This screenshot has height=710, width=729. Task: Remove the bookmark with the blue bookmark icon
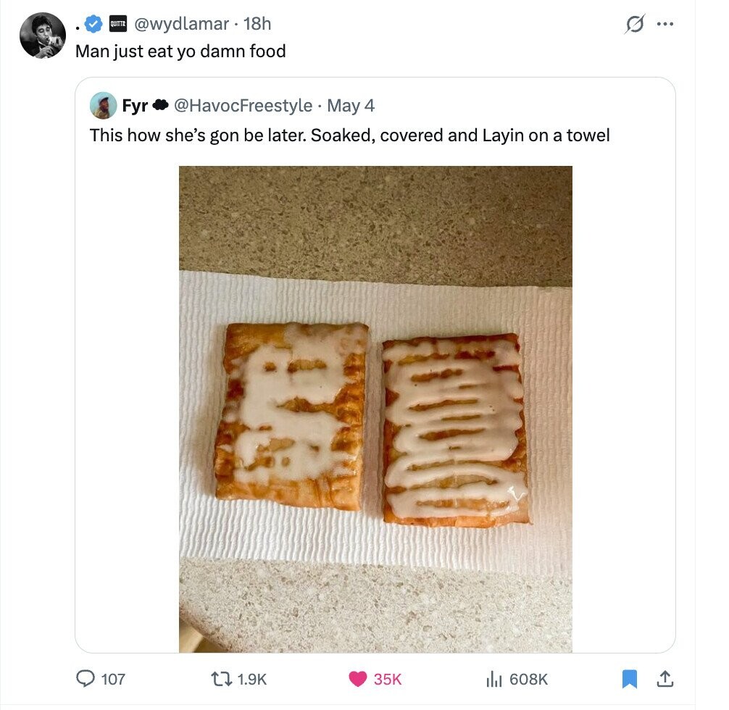[x=629, y=679]
